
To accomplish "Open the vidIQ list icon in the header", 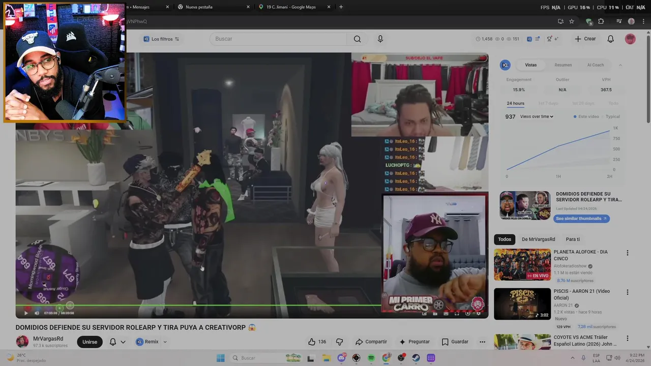I will [x=538, y=39].
